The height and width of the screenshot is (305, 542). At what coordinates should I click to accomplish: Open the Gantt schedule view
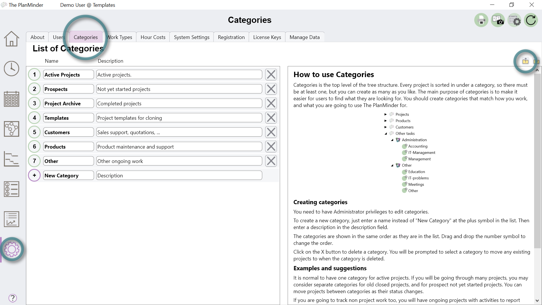[x=11, y=159]
